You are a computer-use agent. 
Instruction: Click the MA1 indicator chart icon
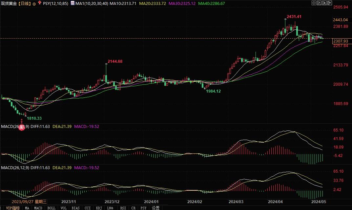[72, 3]
